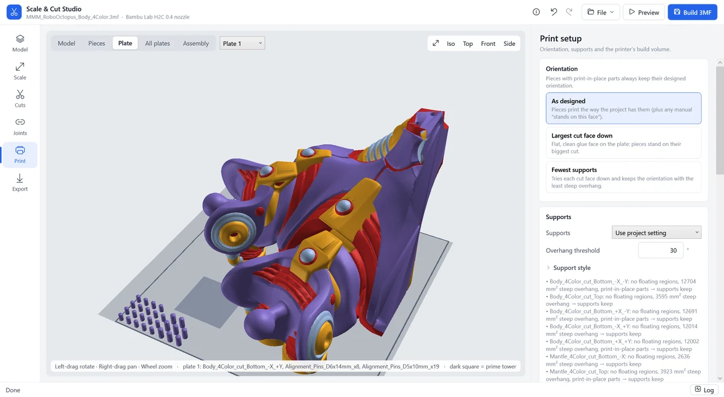Click the fit-view expand arrows icon
This screenshot has width=724, height=397.
[x=436, y=43]
